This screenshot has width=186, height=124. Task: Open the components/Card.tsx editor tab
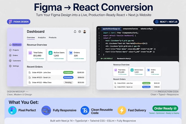[x=130, y=29]
